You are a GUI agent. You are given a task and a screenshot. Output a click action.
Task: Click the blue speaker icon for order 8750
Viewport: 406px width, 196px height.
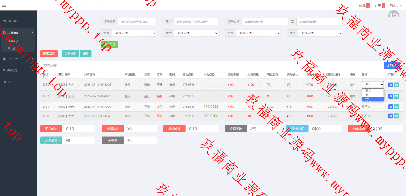click(x=390, y=116)
